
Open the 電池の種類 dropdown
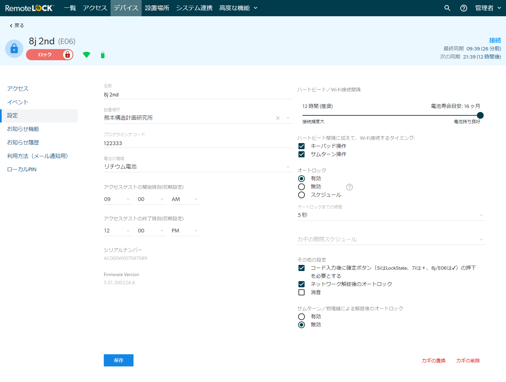pos(198,167)
